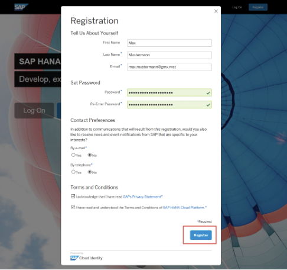Viewport: 287px width, 270px height.
Task: Click the 'Terms and Conditions' heading
Action: click(x=94, y=187)
